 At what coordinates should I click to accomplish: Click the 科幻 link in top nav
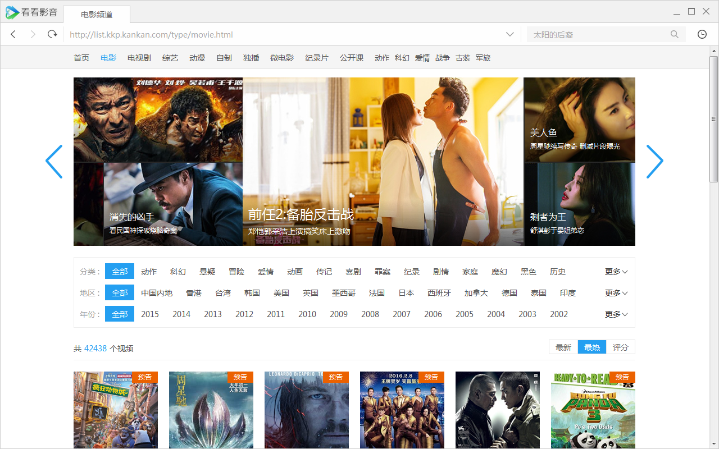(402, 58)
